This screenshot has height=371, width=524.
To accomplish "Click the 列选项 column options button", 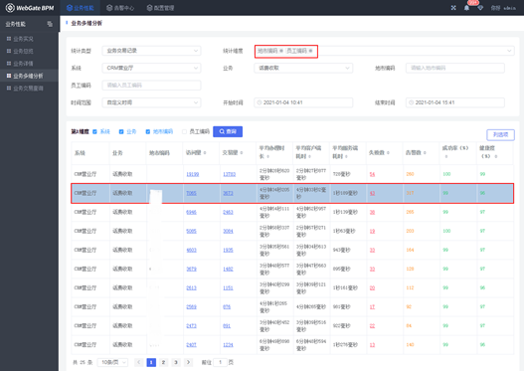I will point(500,134).
